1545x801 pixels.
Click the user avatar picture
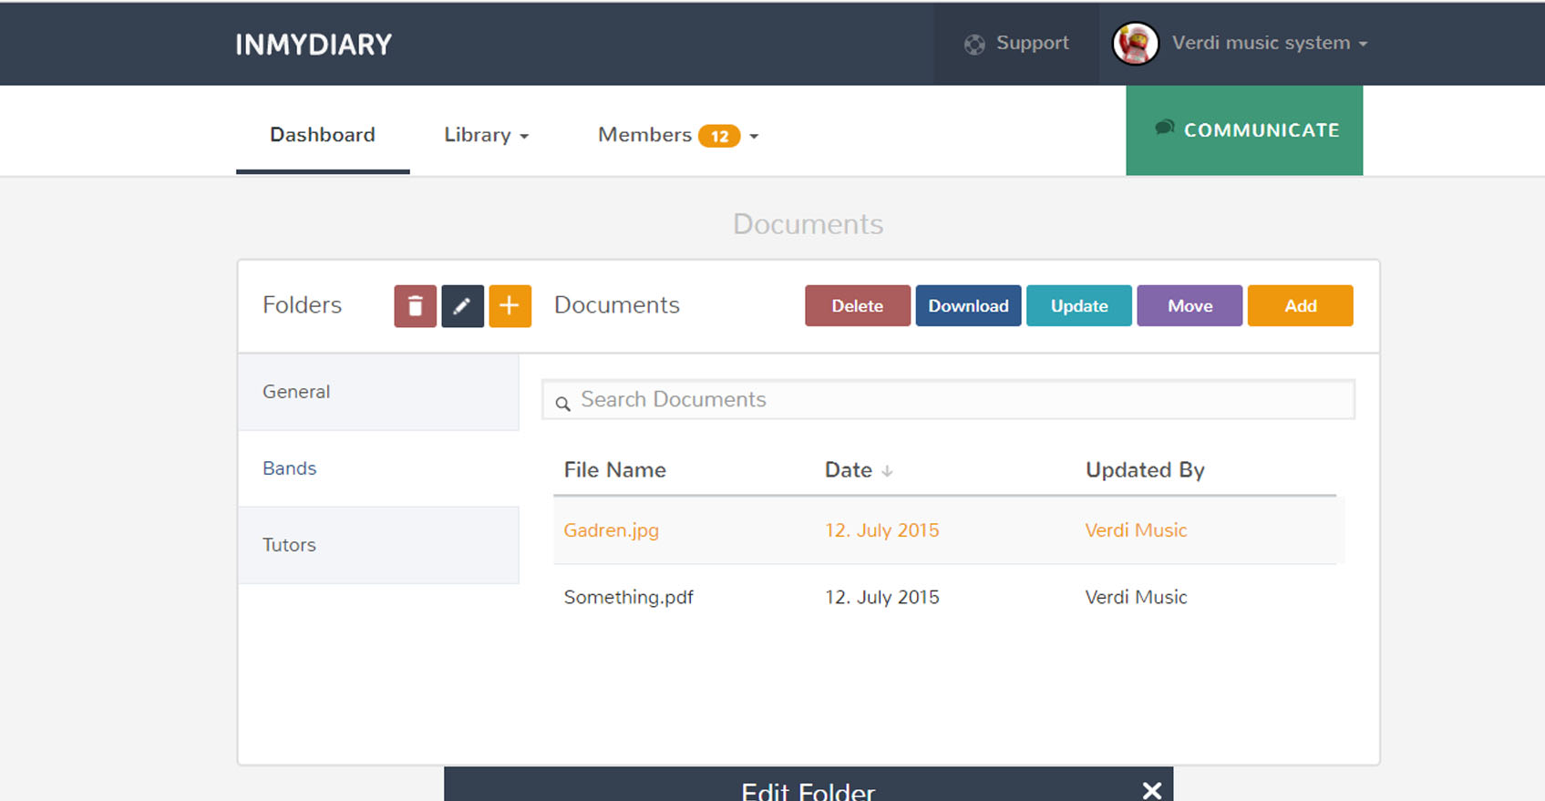coord(1135,43)
